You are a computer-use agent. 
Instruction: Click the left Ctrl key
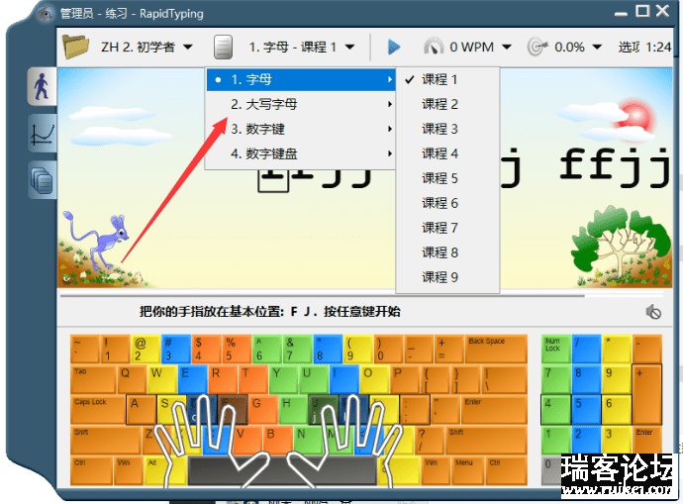pos(91,470)
